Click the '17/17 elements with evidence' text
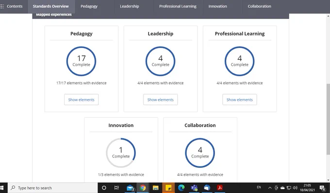The image size is (330, 193). [81, 83]
